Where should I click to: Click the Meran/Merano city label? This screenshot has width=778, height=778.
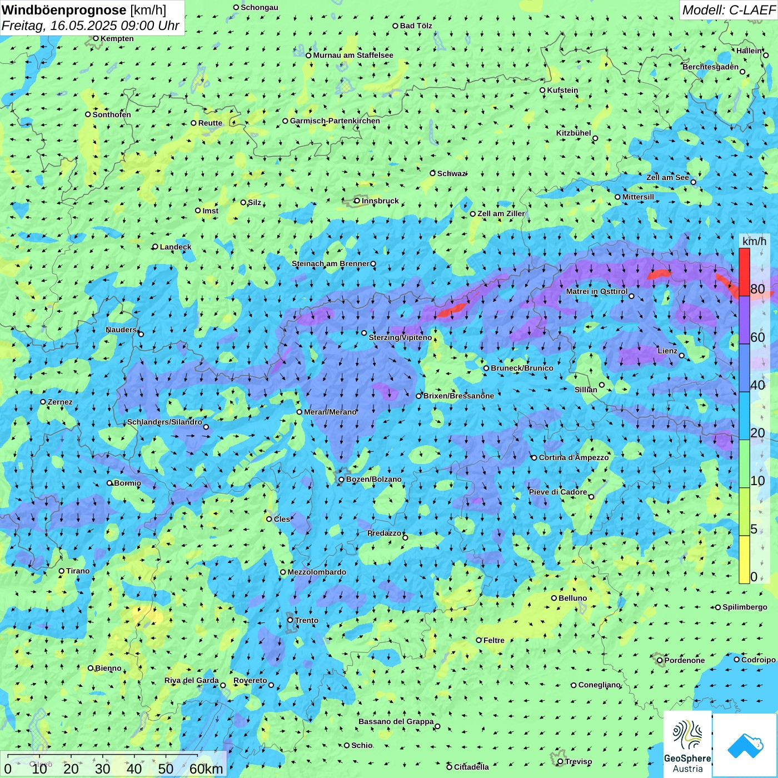[330, 412]
